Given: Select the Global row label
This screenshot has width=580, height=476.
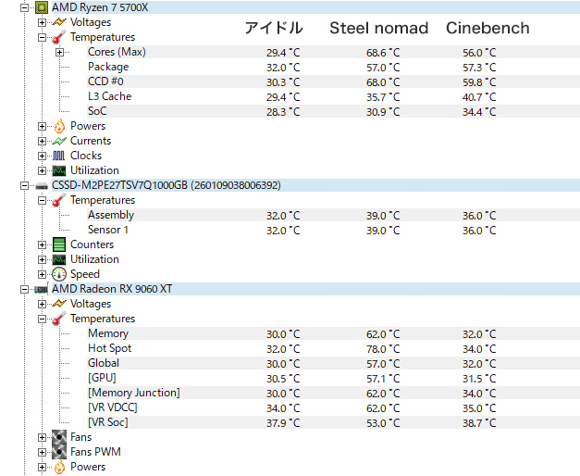Looking at the screenshot, I should point(104,363).
